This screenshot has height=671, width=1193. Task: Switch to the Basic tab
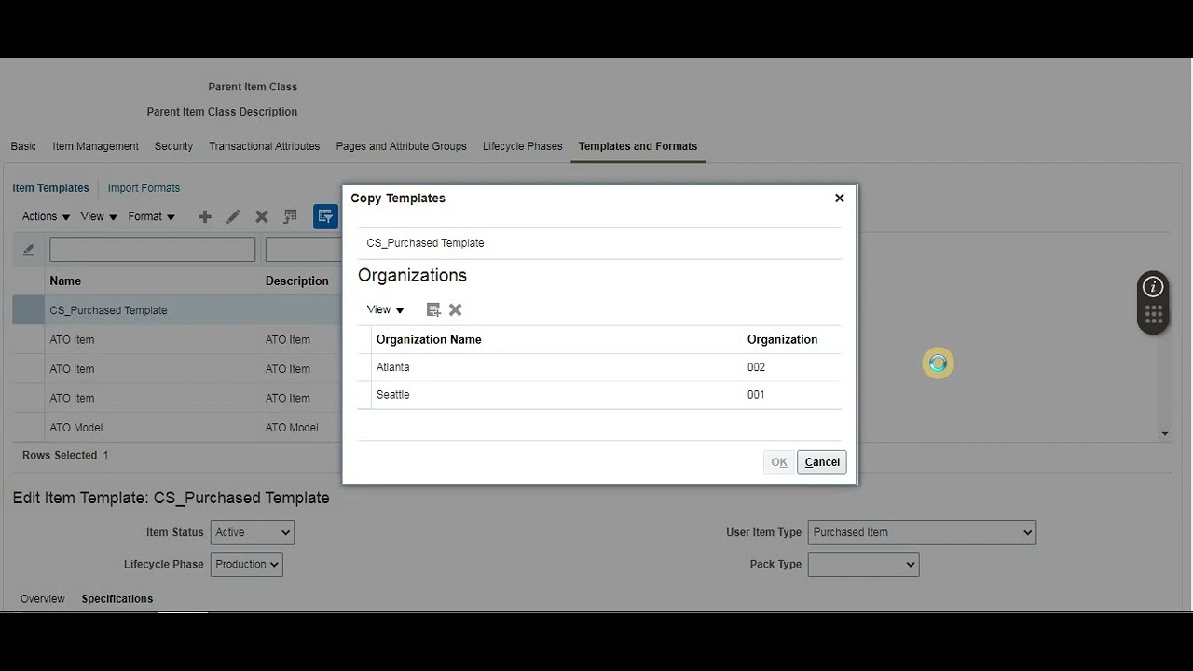(23, 146)
